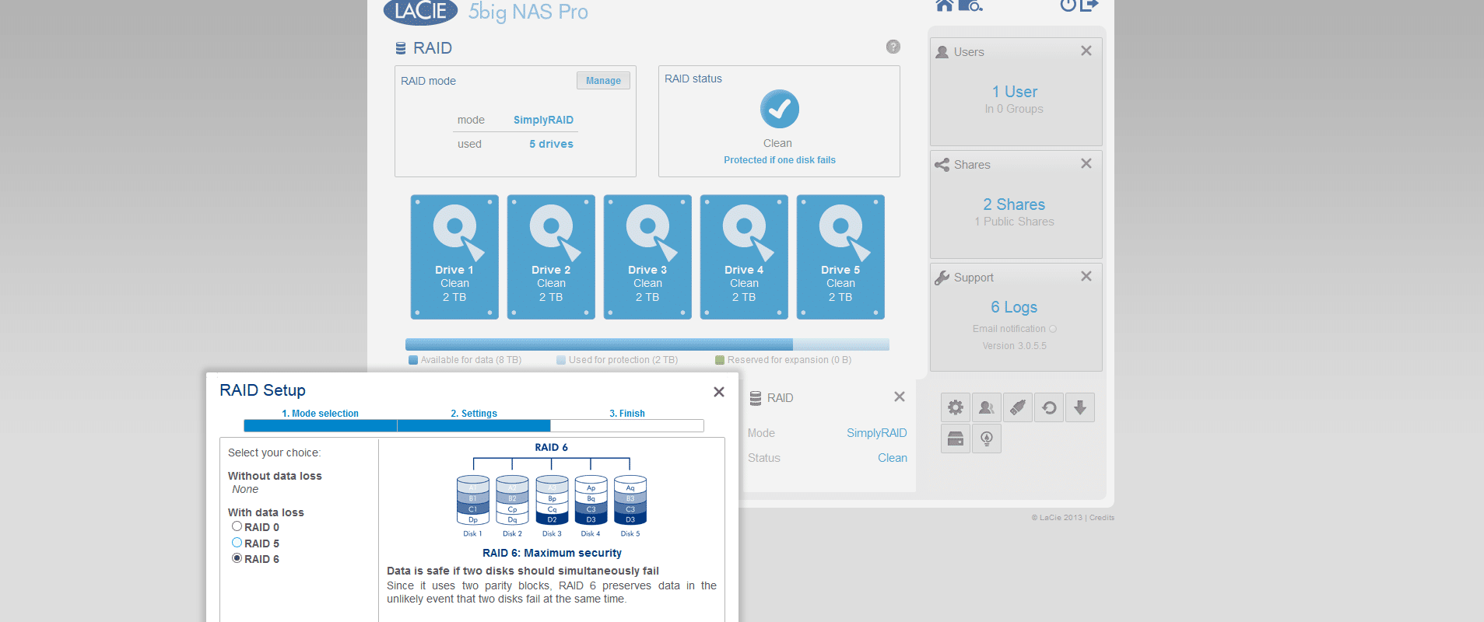Open the 2 Shares link

(x=1014, y=204)
